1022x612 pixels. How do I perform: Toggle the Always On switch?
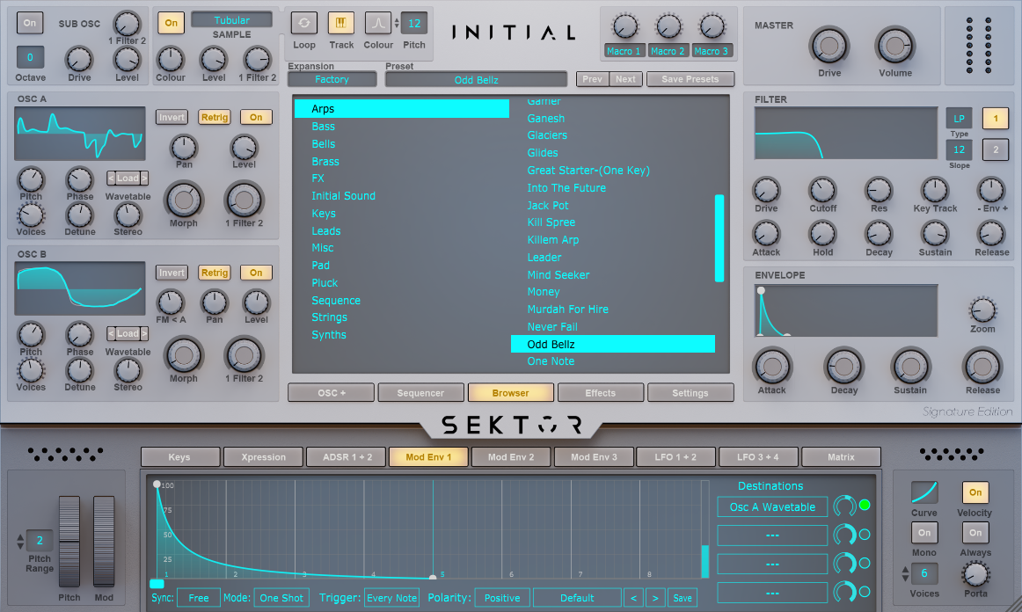(975, 533)
